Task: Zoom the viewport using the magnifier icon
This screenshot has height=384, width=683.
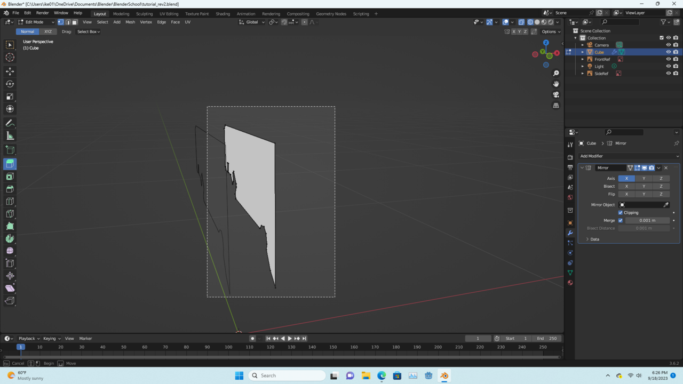Action: 556,73
